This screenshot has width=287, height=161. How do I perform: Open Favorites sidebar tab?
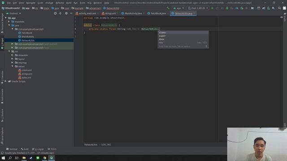tap(2, 77)
